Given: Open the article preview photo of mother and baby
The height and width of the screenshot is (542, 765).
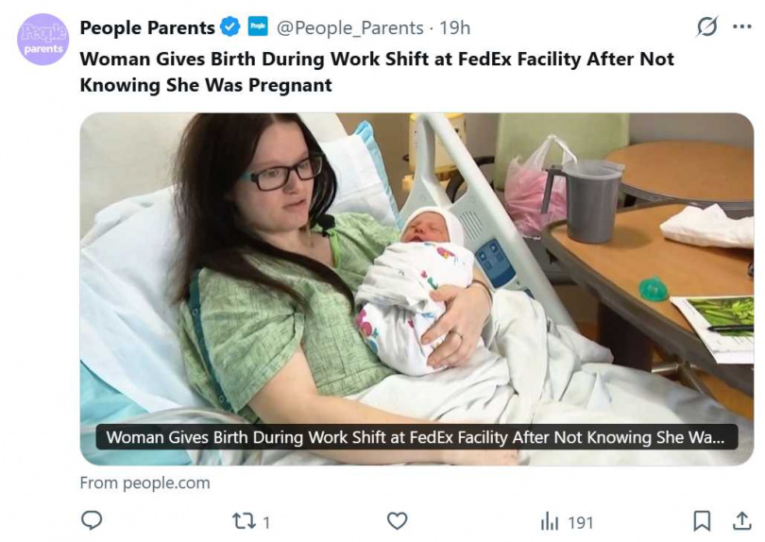Looking at the screenshot, I should (416, 274).
